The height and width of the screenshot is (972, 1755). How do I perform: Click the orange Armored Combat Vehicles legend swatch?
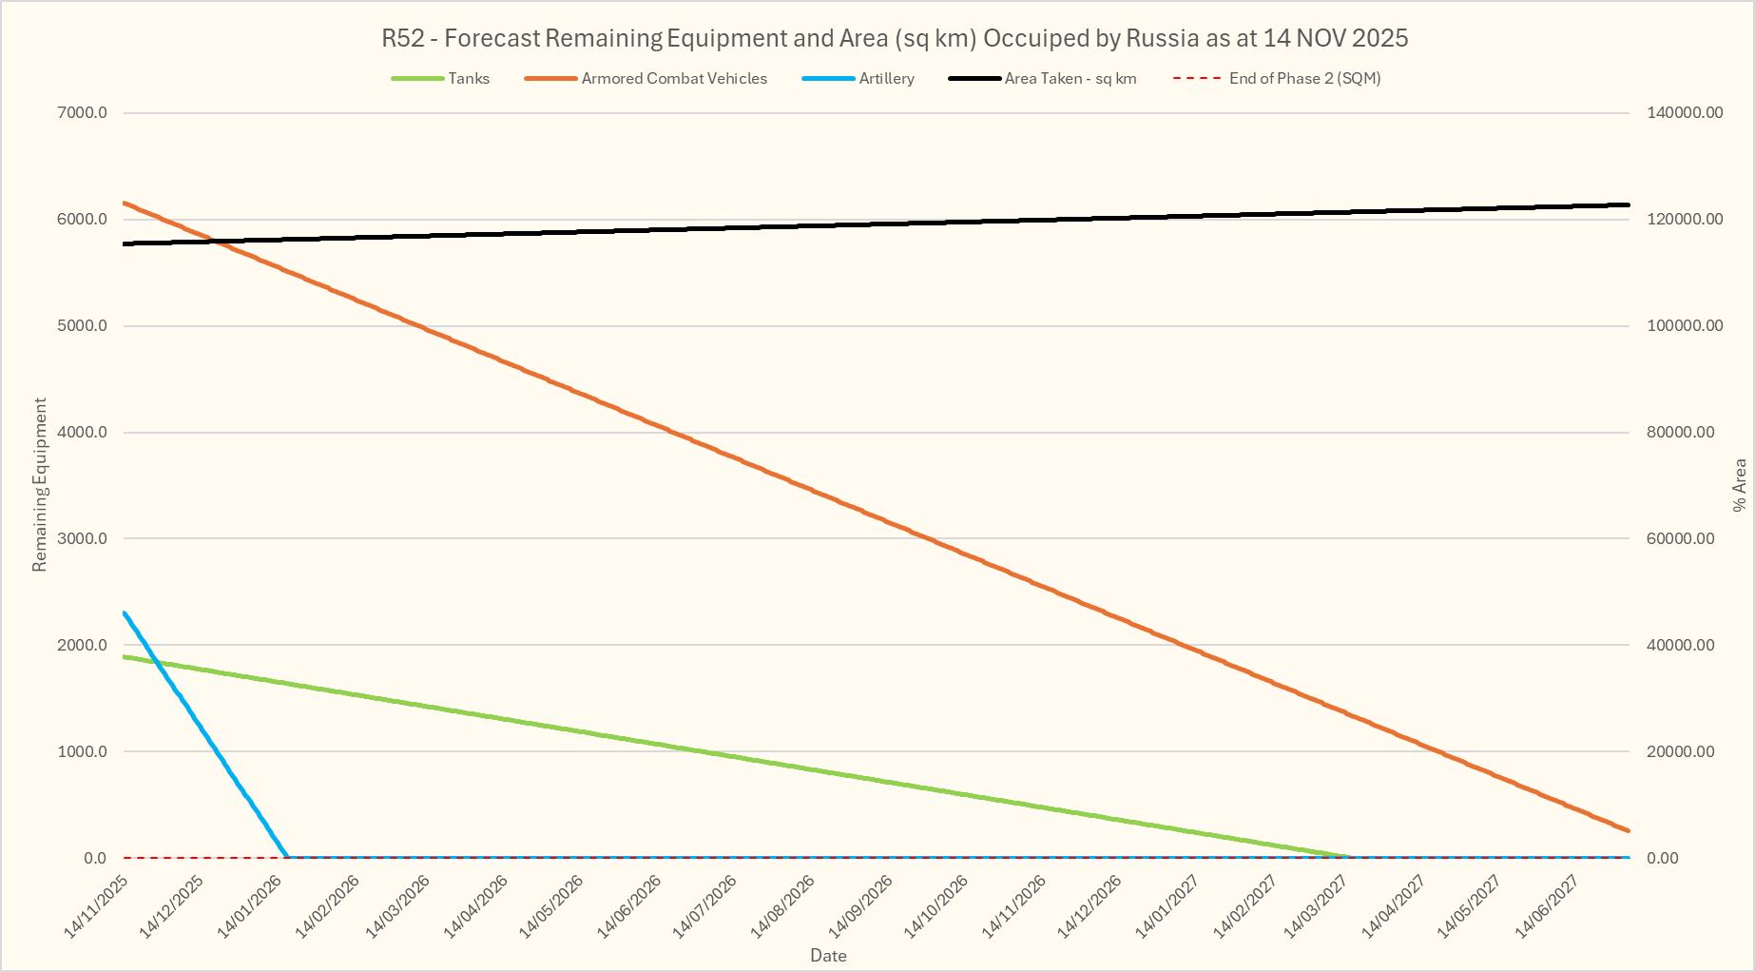(x=550, y=79)
